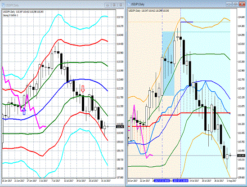Click the 111.875 price on right chart scale

click(241, 106)
